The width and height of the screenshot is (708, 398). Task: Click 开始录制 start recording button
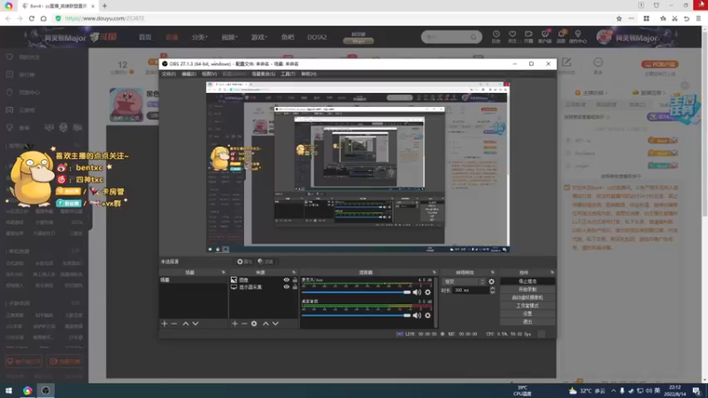(x=527, y=289)
